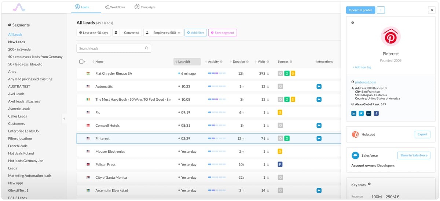Click the Pinterest company logo
Image resolution: width=440 pixels, height=201 pixels.
(x=390, y=36)
